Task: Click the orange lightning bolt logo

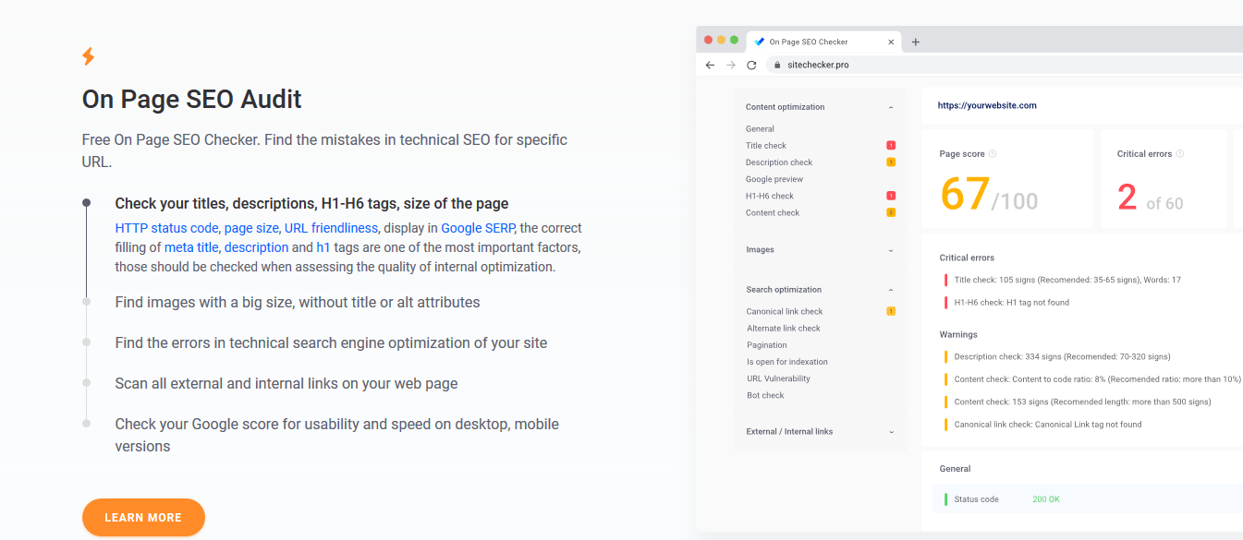Action: (89, 55)
